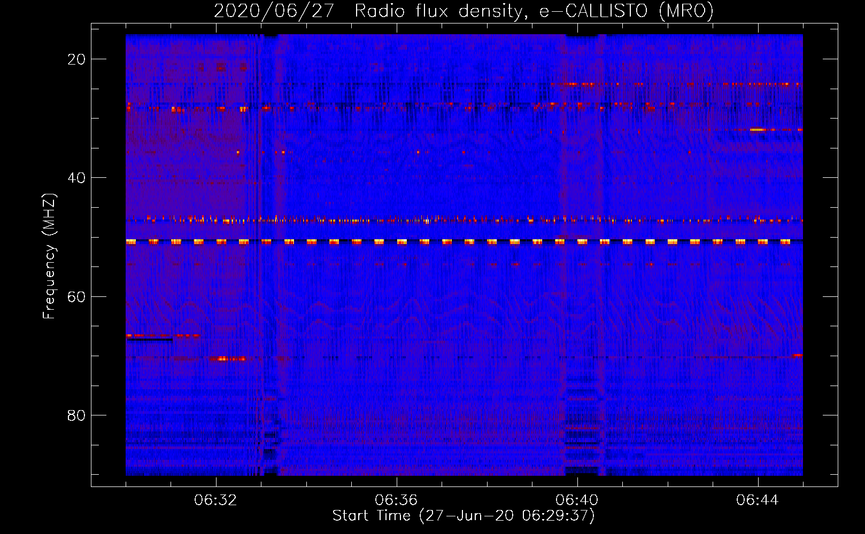Click the plot title '2020/06/27 Radio flux density'

(x=464, y=11)
